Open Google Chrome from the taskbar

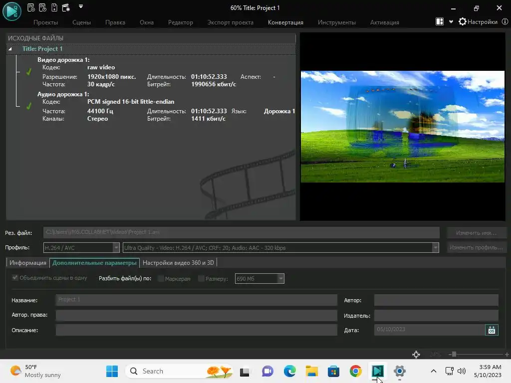(x=355, y=371)
